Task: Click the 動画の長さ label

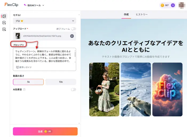Action: (18, 76)
